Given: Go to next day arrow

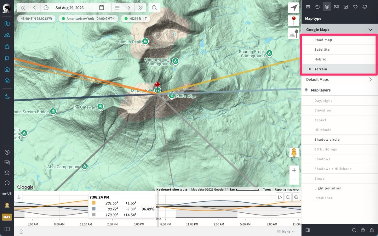Looking at the screenshot, I should tap(129, 8).
